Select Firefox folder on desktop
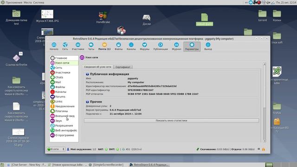Viewport: 297px width, 167px height. click(277, 109)
